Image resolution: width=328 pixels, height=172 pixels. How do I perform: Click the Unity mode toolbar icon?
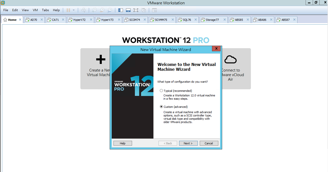click(144, 10)
